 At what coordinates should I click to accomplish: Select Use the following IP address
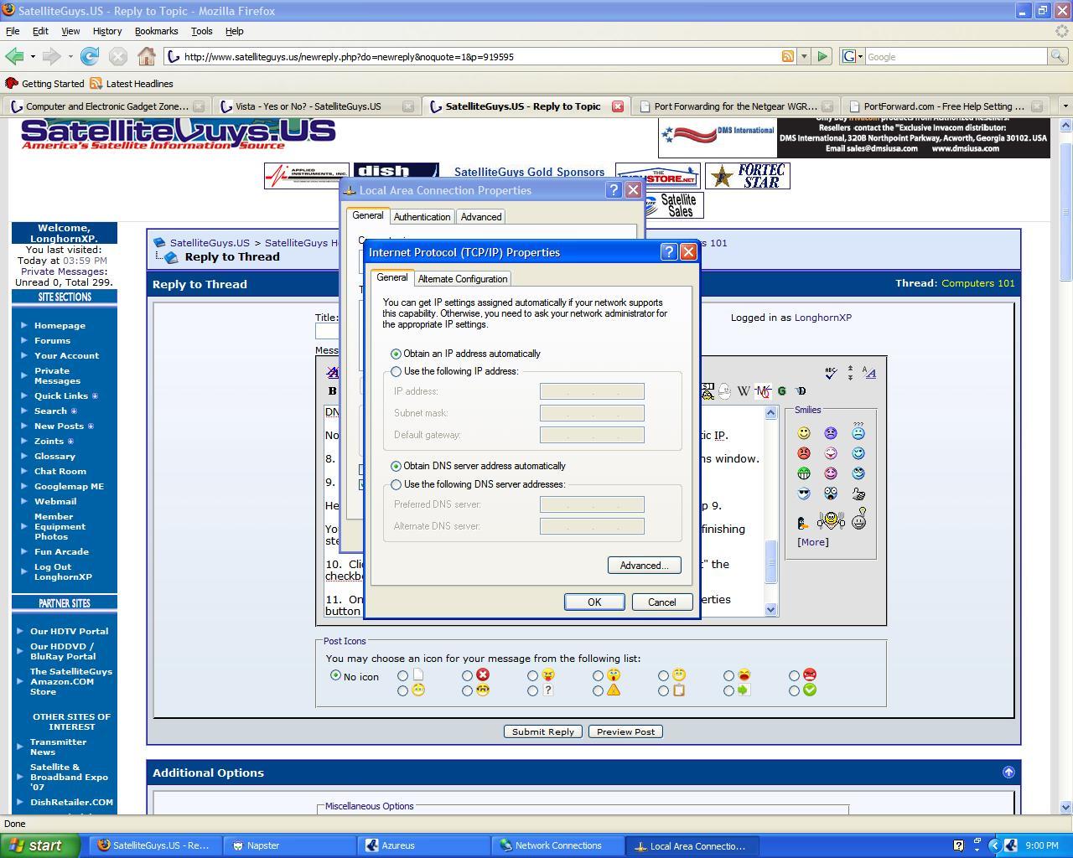[396, 372]
